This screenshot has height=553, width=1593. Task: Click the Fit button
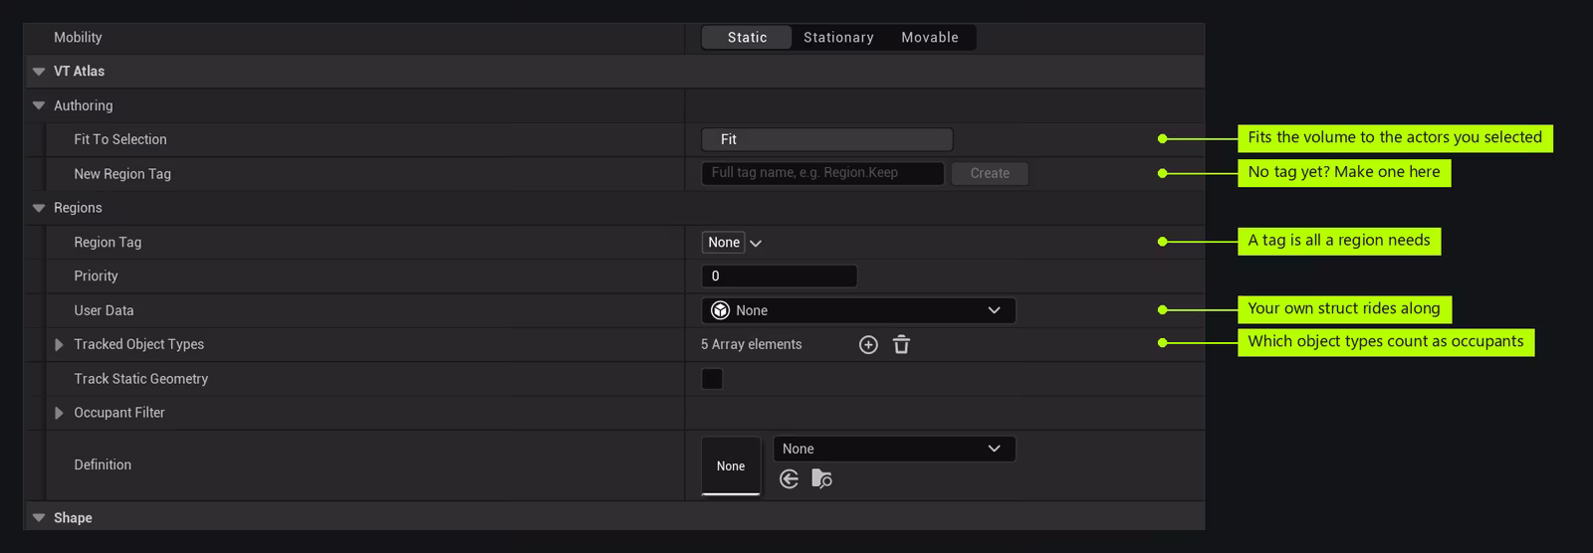click(x=826, y=139)
